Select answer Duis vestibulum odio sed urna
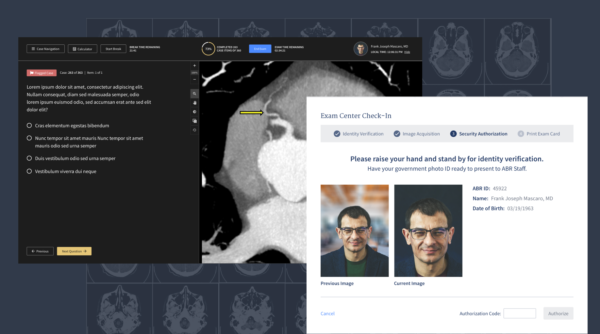The width and height of the screenshot is (600, 334). point(71,158)
